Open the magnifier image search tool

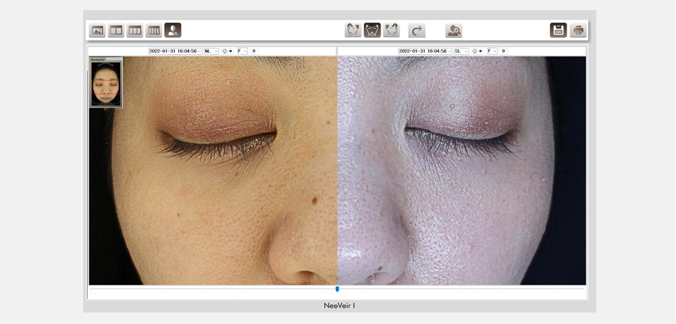454,30
